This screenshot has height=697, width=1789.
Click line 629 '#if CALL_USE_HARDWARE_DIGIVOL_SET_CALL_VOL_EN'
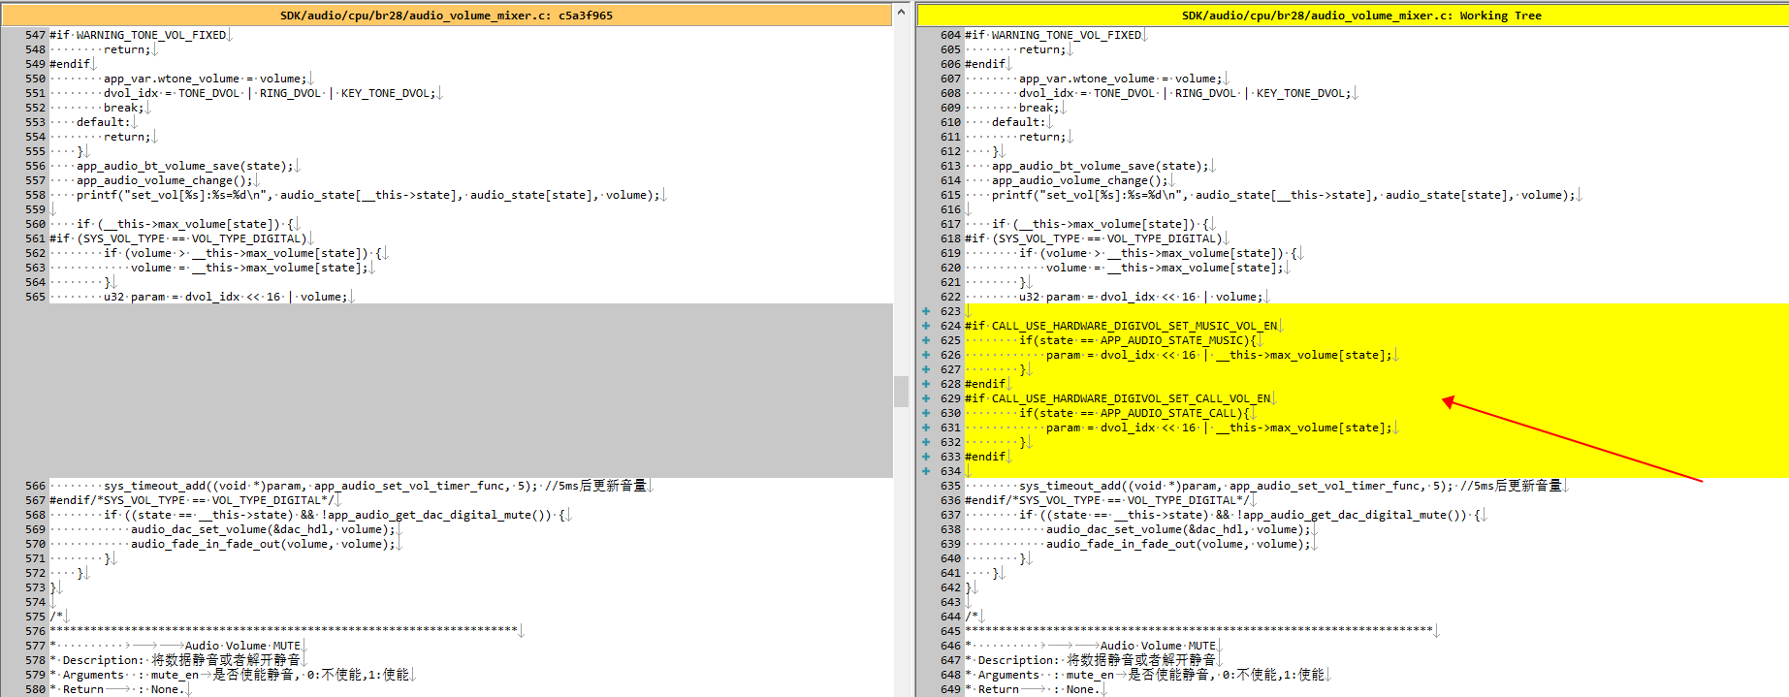[x=1118, y=398]
